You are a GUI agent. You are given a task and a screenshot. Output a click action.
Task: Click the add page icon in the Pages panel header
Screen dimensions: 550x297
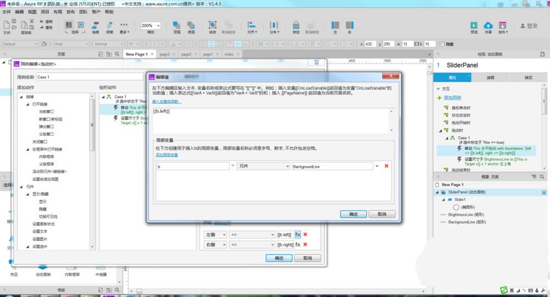tap(100, 54)
